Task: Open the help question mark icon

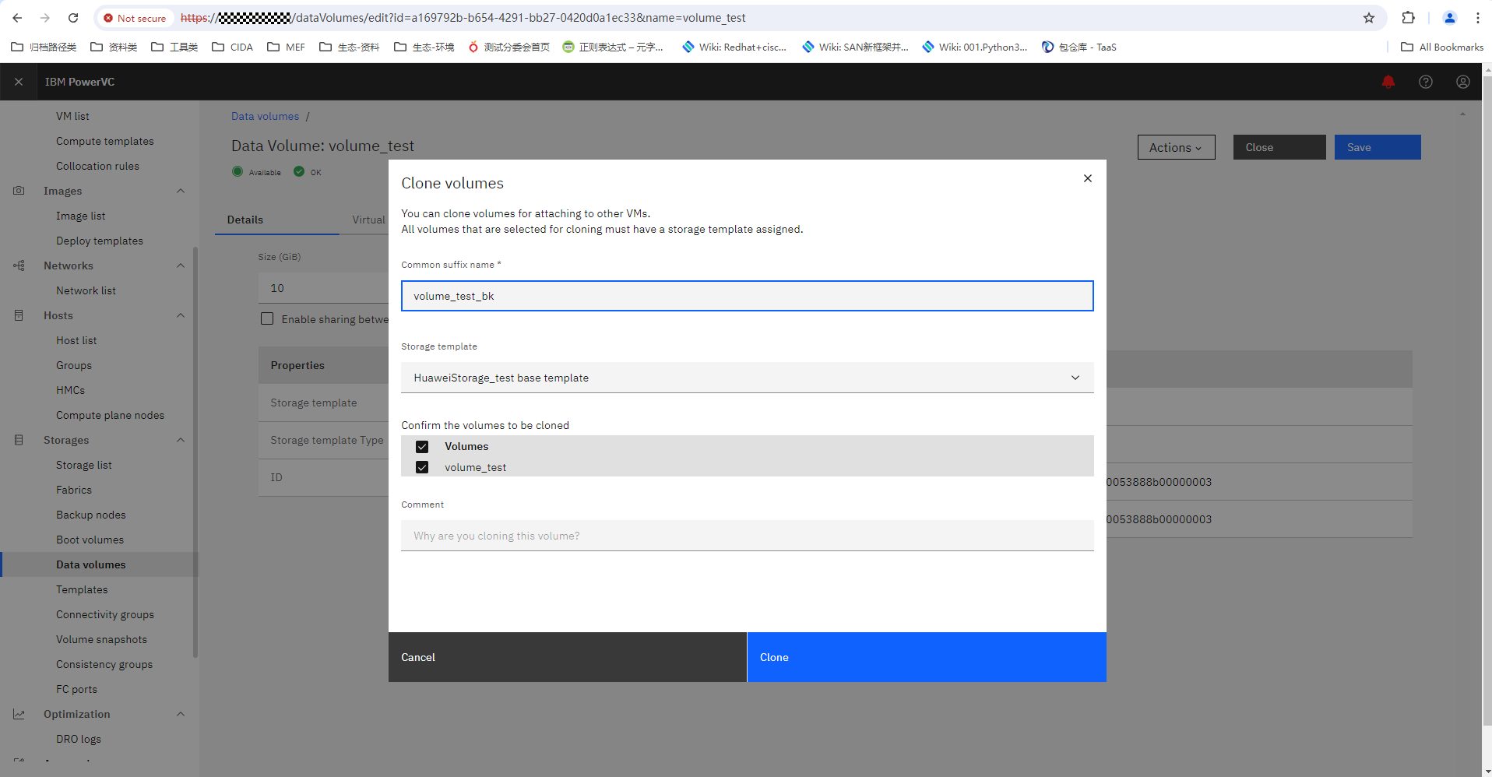Action: [1425, 82]
